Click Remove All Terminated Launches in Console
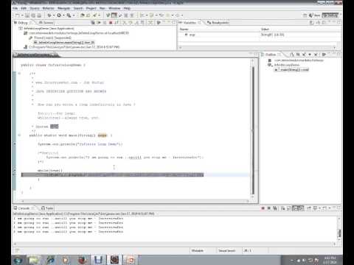Image resolution: width=354 pixels, height=265 pixels. coord(275,208)
